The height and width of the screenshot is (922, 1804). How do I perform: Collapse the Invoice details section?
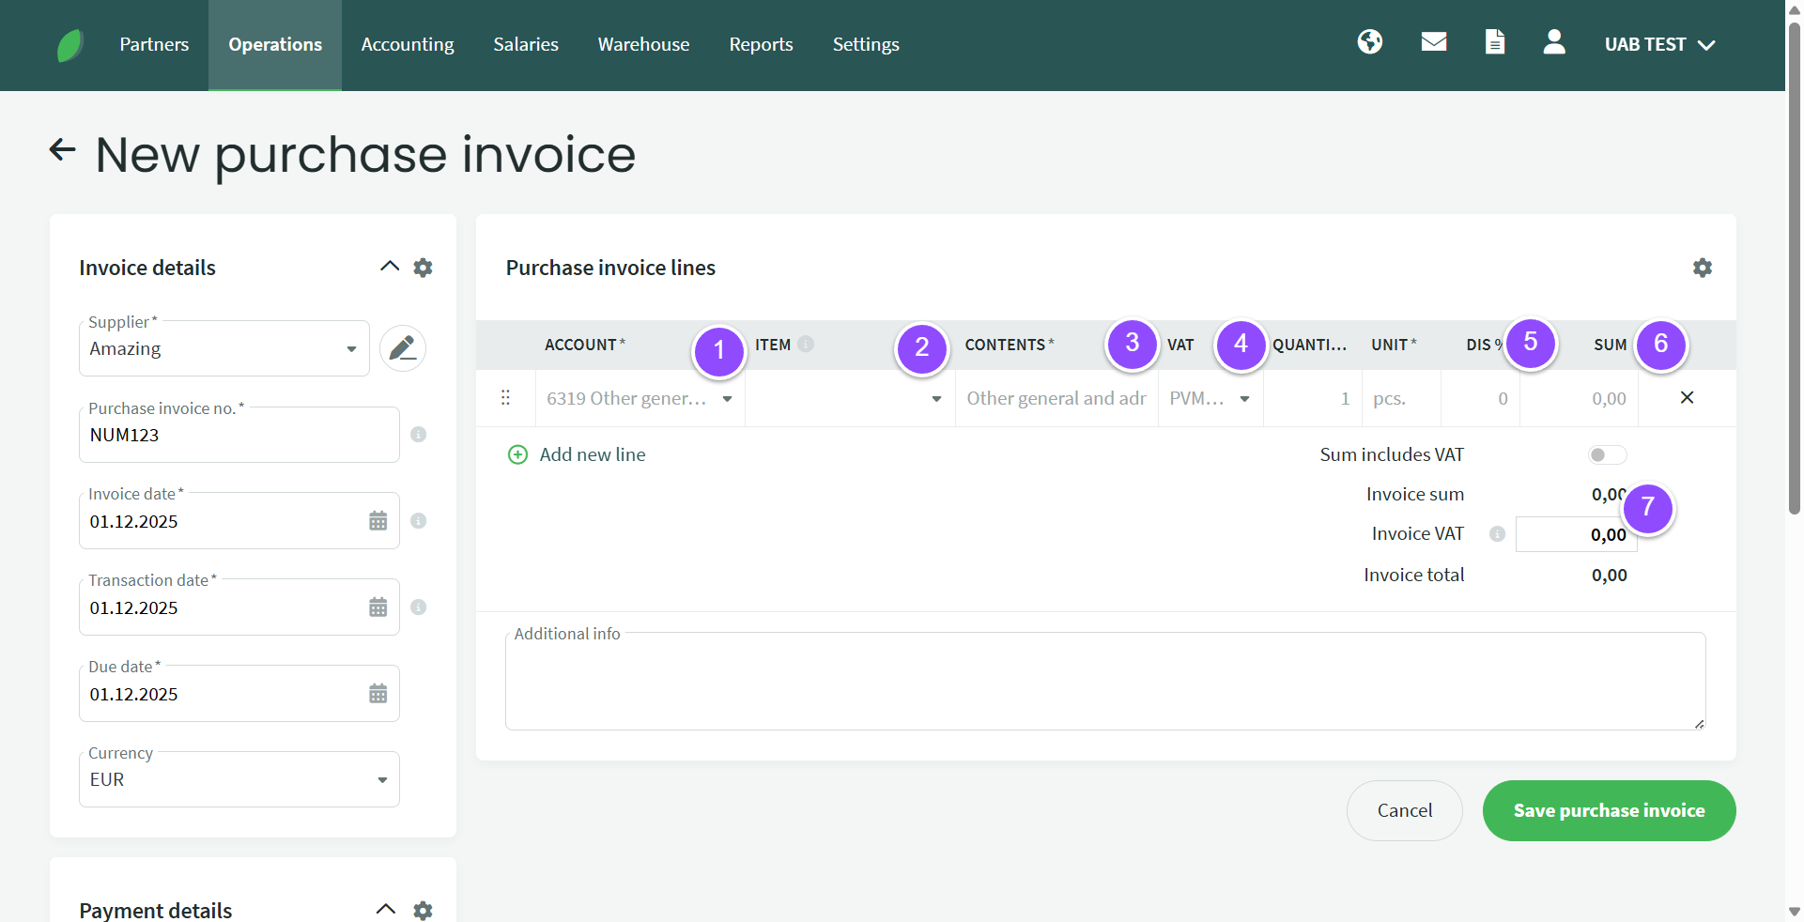point(389,267)
